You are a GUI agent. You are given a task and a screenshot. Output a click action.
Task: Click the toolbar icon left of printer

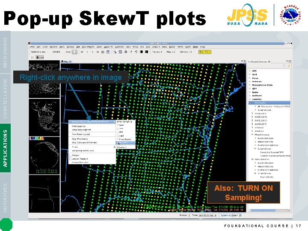coord(120,52)
